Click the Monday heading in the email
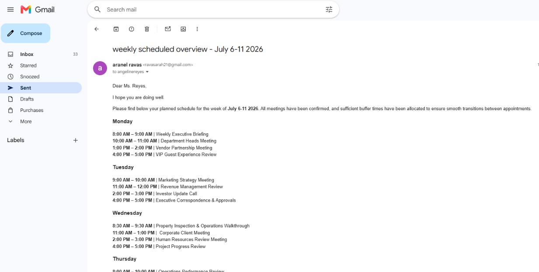Image resolution: width=539 pixels, height=272 pixels. pos(123,122)
